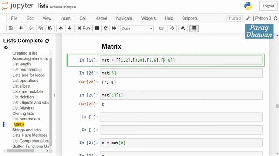Cut selected cells with the scissors icon
The height and width of the screenshot is (156, 279).
pos(31,28)
